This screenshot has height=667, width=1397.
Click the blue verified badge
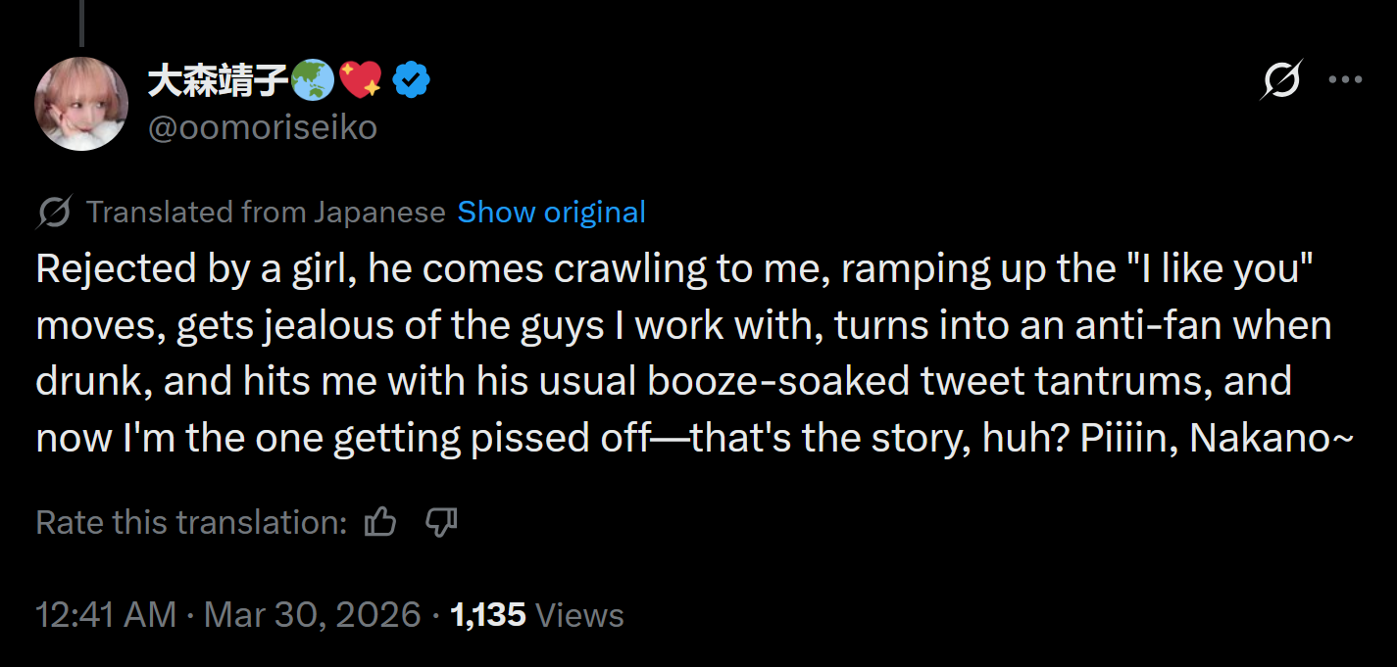tap(413, 81)
